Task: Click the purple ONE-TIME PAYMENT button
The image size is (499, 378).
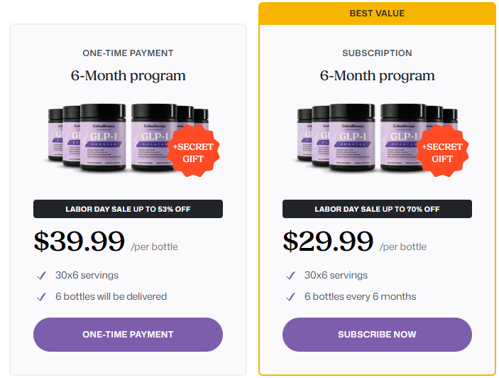Action: [x=128, y=334]
